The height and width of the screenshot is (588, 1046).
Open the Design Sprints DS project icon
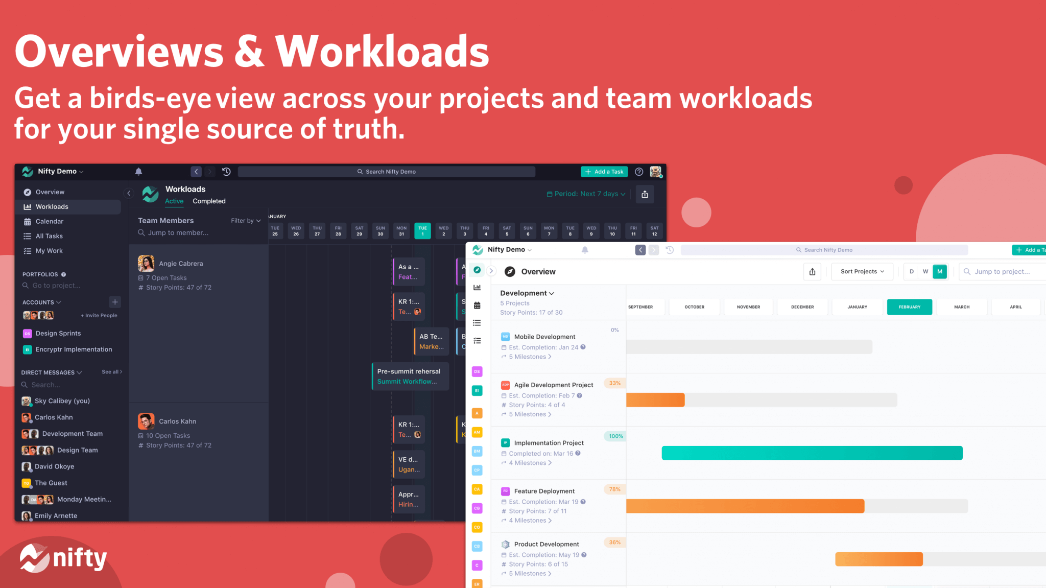[x=27, y=333]
